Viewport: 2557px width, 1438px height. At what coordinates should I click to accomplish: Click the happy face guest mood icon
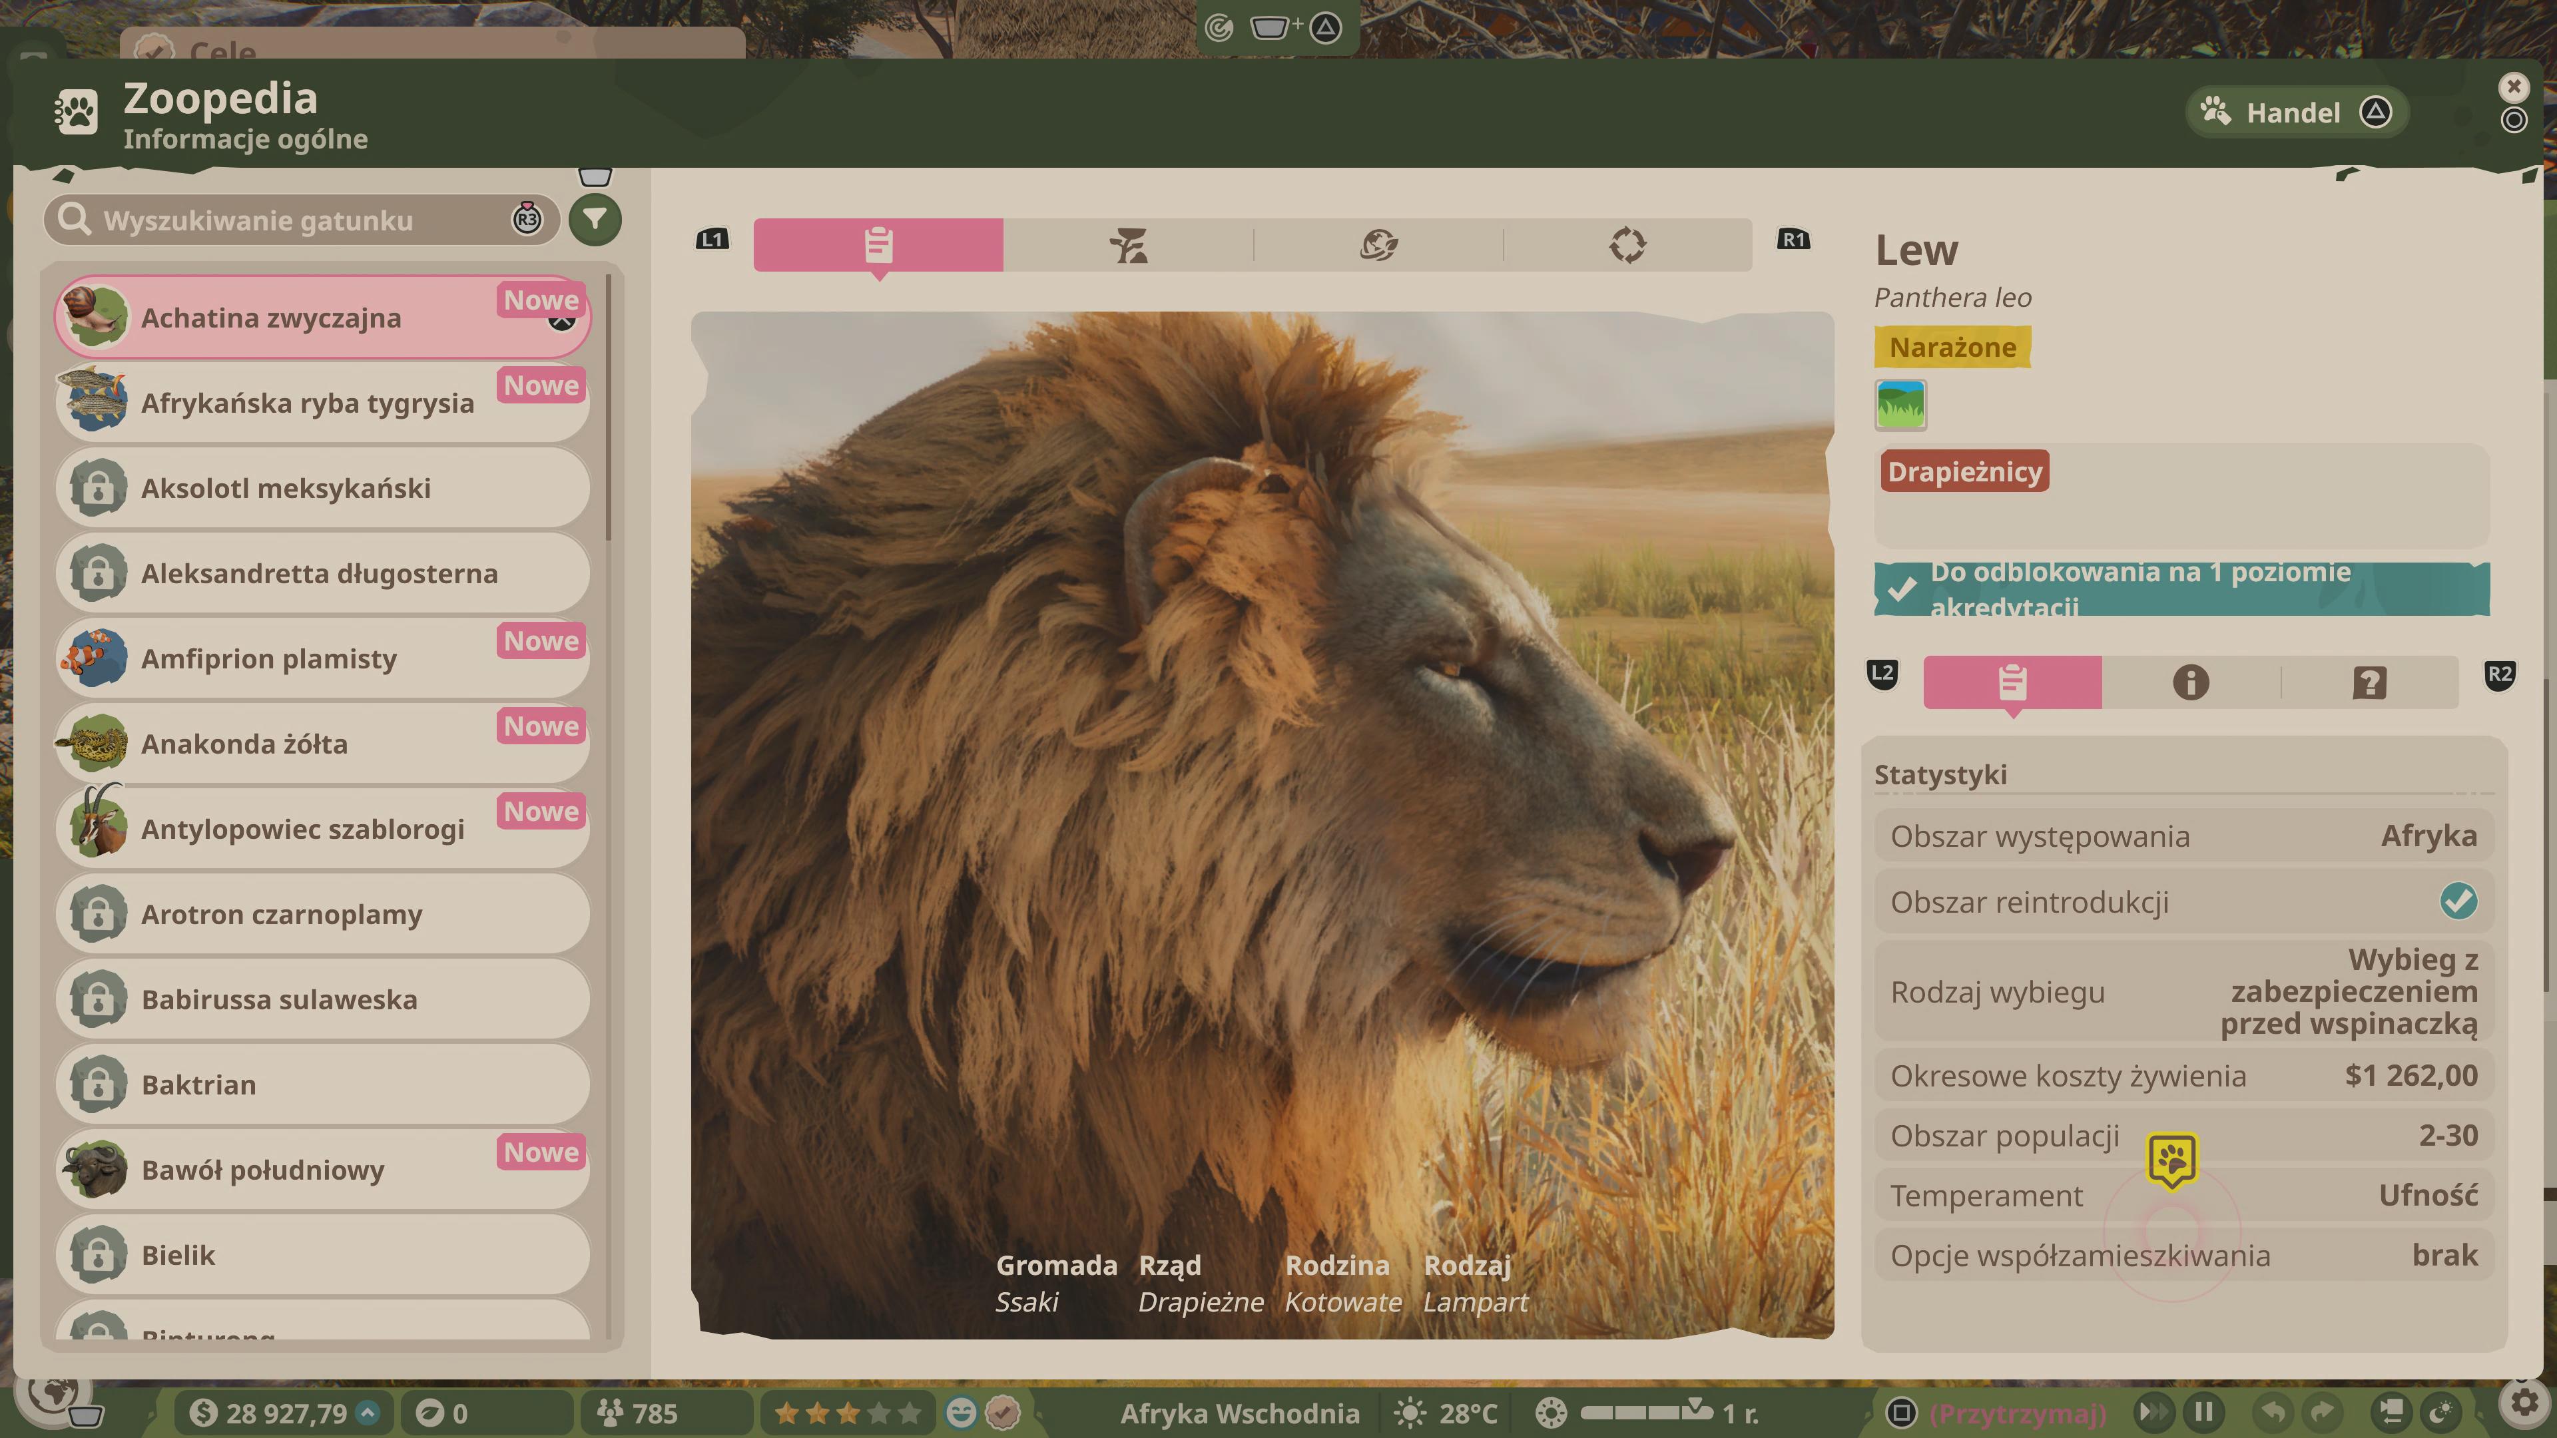[x=961, y=1412]
